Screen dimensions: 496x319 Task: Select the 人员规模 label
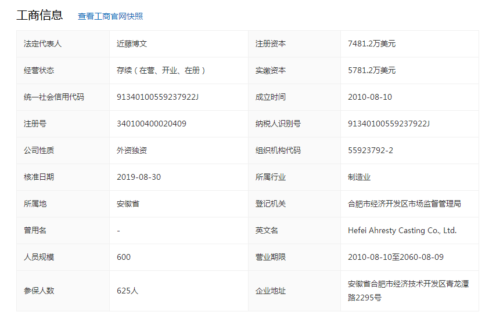tap(39, 257)
